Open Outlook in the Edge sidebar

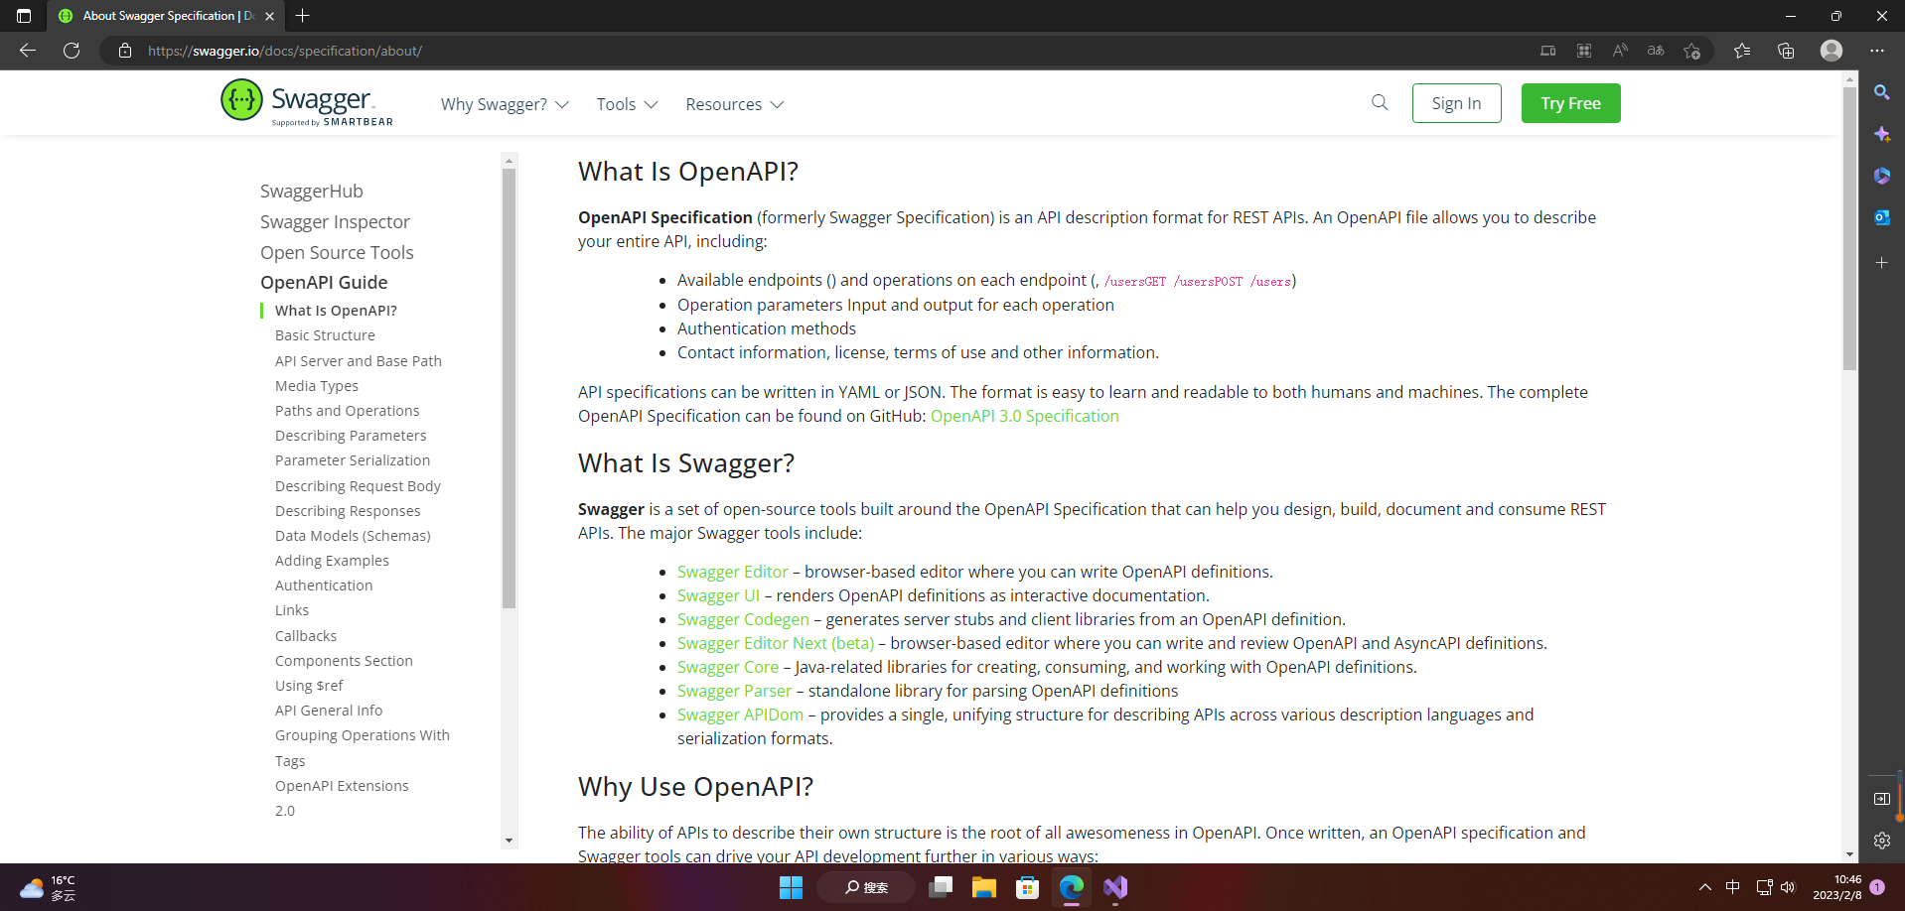[x=1882, y=217]
